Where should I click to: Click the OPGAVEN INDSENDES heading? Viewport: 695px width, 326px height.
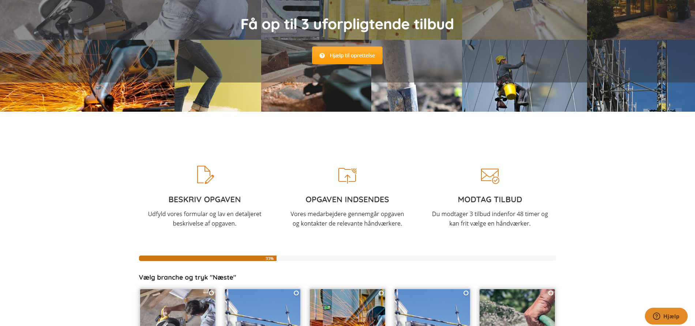(x=347, y=200)
